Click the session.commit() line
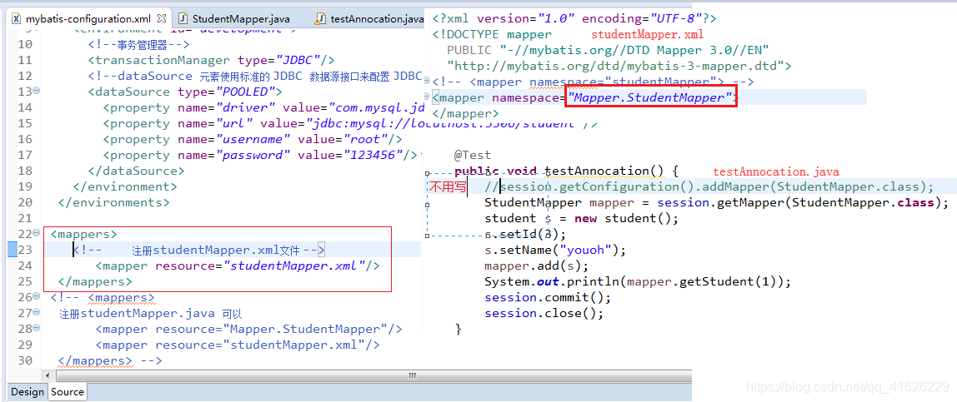 click(548, 297)
